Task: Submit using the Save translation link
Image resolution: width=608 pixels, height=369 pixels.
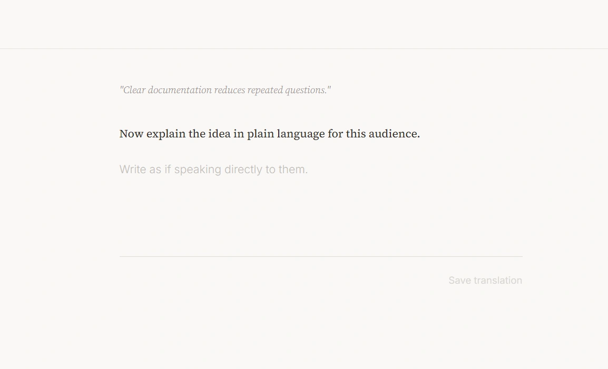Action: click(485, 281)
